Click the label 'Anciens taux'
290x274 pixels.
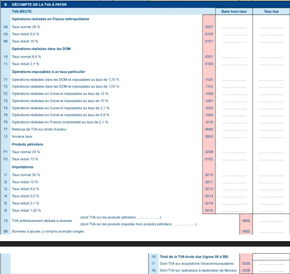pos(22,137)
